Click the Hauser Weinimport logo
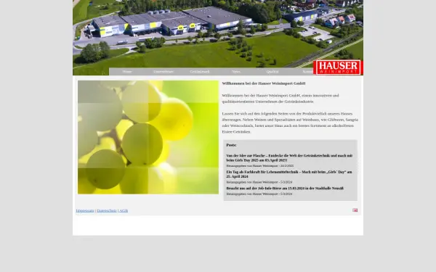The width and height of the screenshot is (436, 272). click(338, 67)
